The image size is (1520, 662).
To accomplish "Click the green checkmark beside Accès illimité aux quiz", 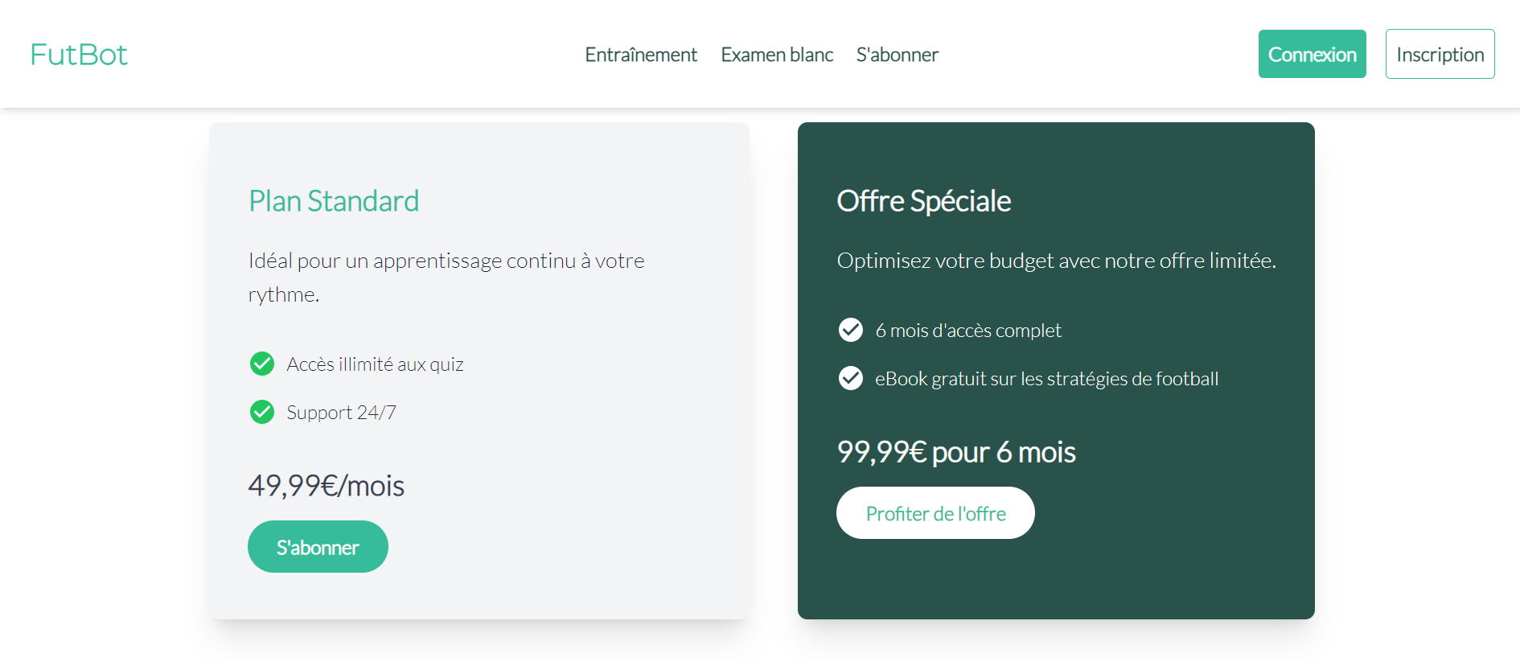I will pos(262,364).
